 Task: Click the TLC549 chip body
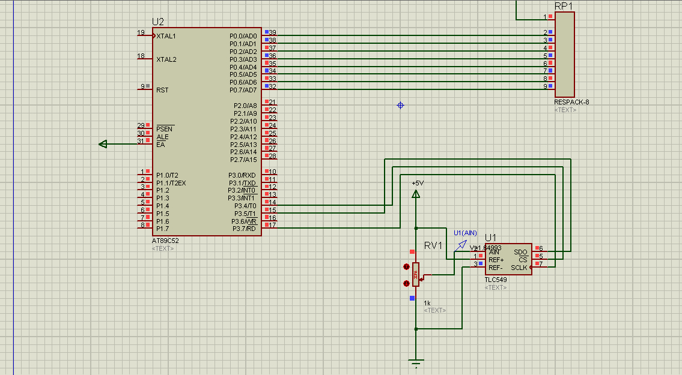pos(508,259)
